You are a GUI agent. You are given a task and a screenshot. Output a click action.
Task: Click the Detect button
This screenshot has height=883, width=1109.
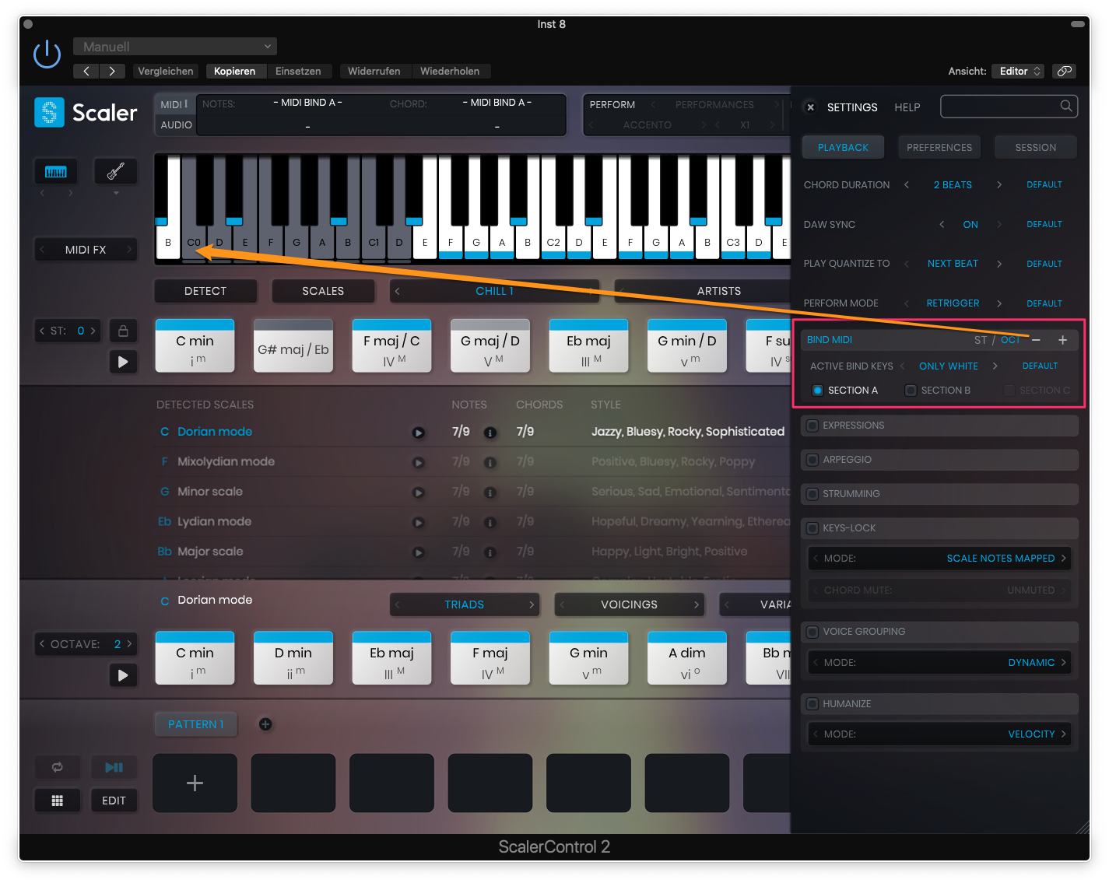(205, 291)
